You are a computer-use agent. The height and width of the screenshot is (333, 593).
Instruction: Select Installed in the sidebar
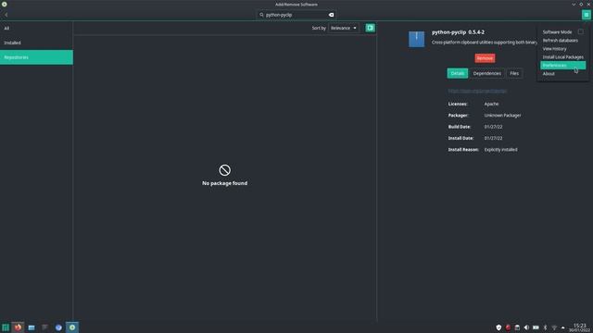coord(36,43)
